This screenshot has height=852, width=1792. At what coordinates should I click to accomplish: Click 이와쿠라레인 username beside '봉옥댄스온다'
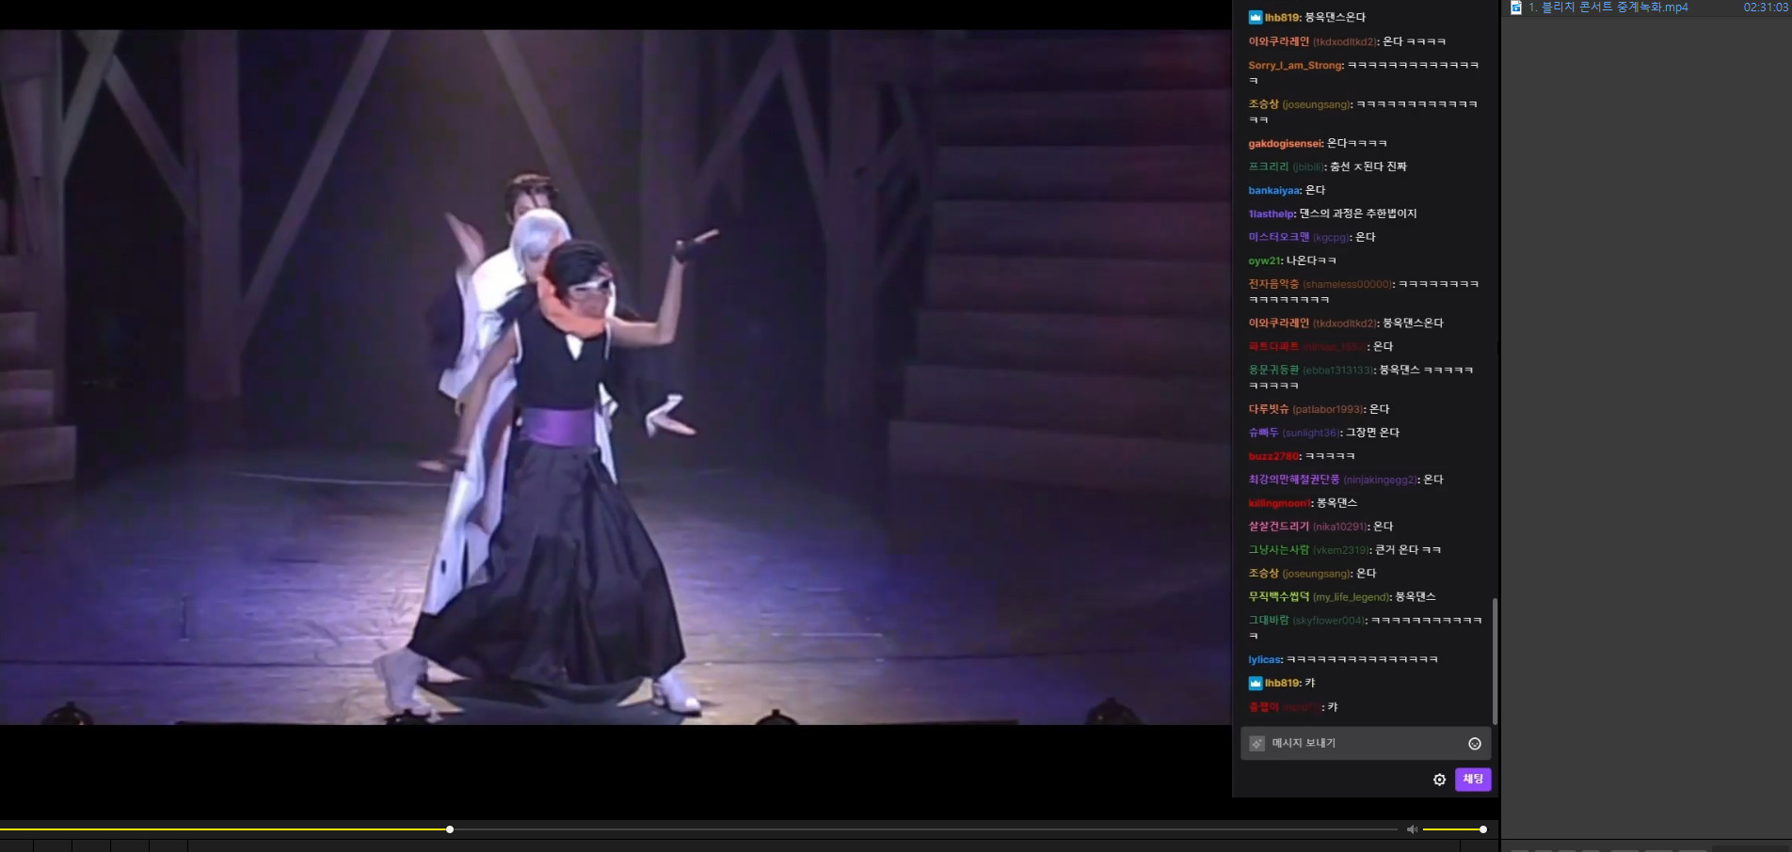1279,323
